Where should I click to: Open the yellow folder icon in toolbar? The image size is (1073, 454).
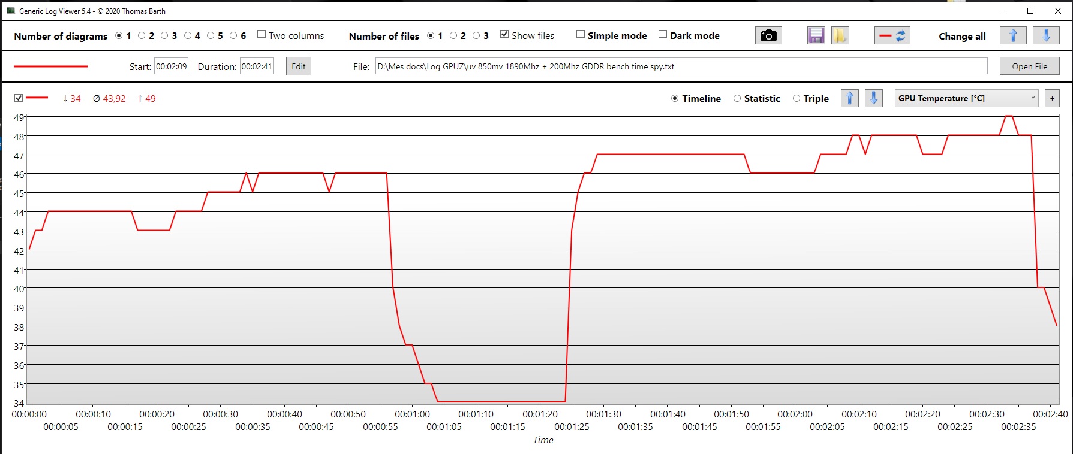point(840,36)
